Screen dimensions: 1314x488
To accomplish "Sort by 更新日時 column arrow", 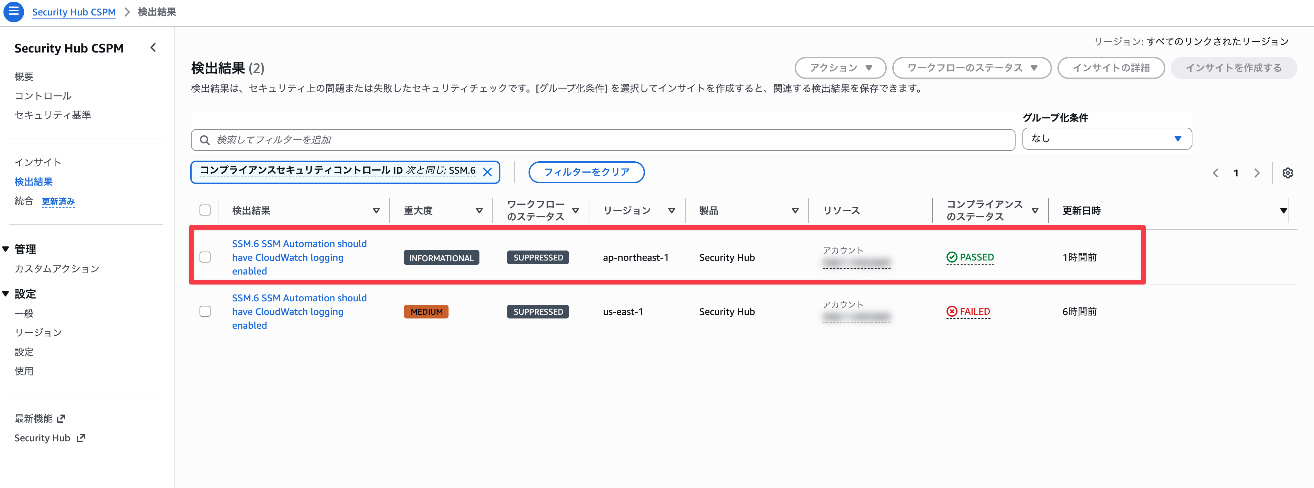I will (1283, 211).
